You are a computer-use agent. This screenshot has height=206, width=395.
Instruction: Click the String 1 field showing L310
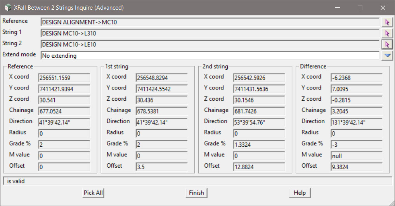[210, 33]
